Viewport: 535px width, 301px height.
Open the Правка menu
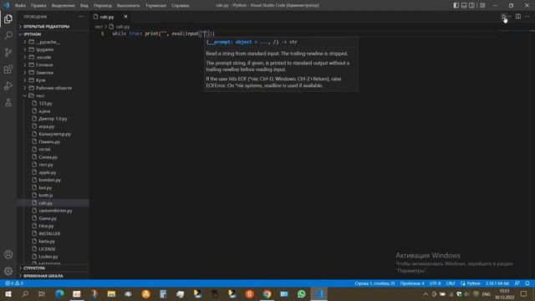[x=38, y=6]
